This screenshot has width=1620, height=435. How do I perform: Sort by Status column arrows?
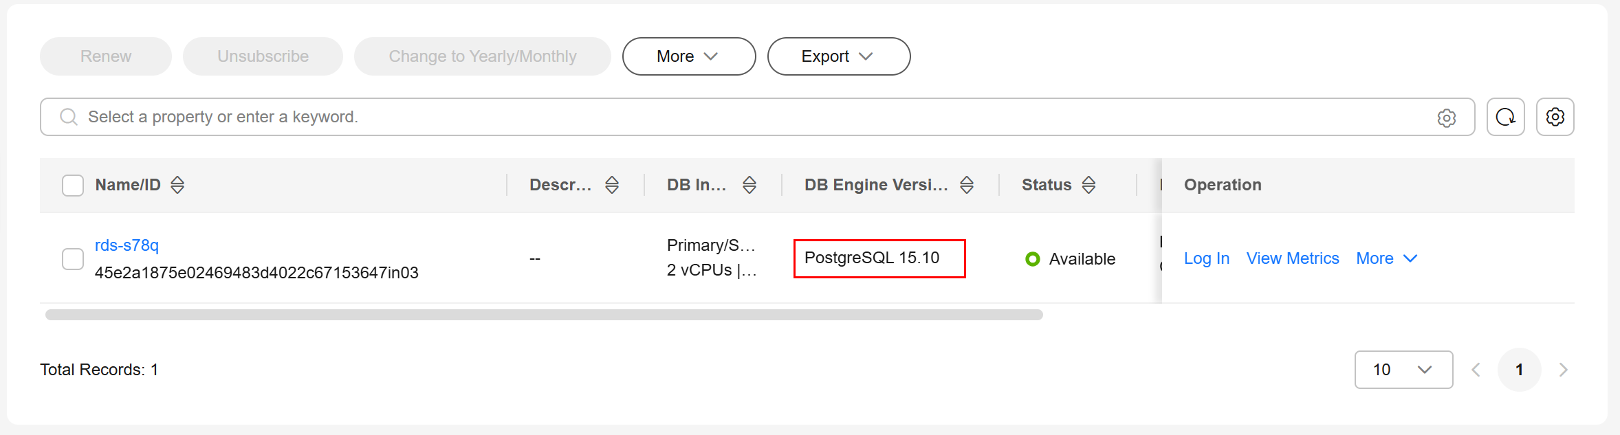pos(1088,185)
